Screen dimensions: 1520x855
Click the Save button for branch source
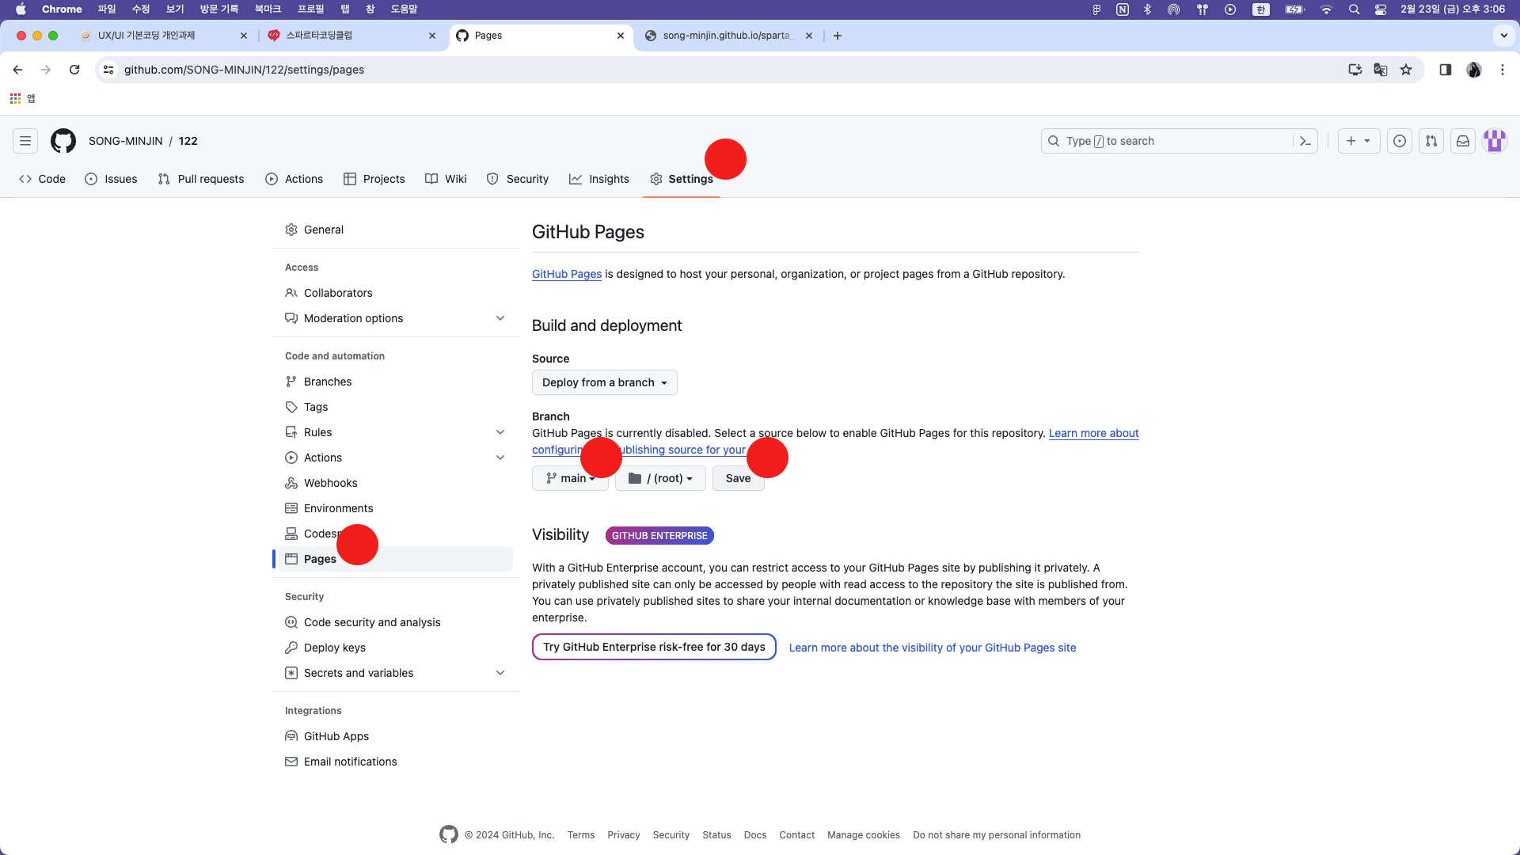(738, 478)
